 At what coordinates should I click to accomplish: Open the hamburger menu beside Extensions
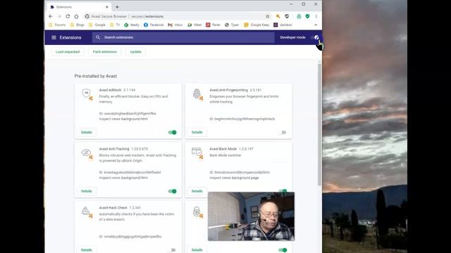tap(54, 37)
